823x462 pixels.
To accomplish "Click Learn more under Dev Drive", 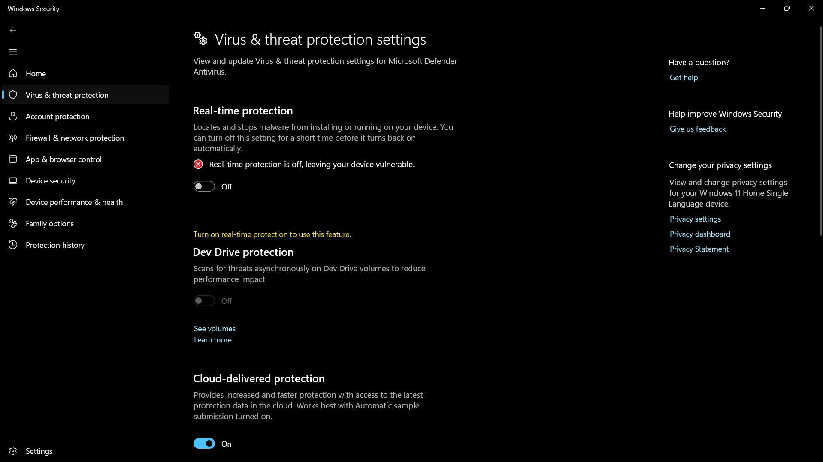I will pyautogui.click(x=212, y=340).
